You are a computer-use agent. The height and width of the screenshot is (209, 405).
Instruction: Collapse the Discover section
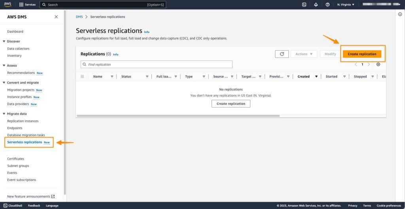[4, 41]
